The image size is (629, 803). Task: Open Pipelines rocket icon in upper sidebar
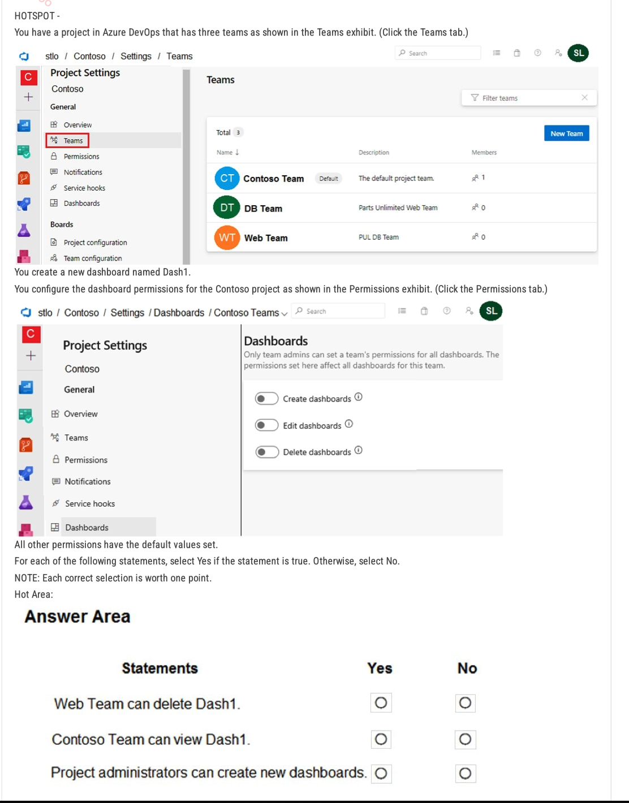tap(24, 204)
